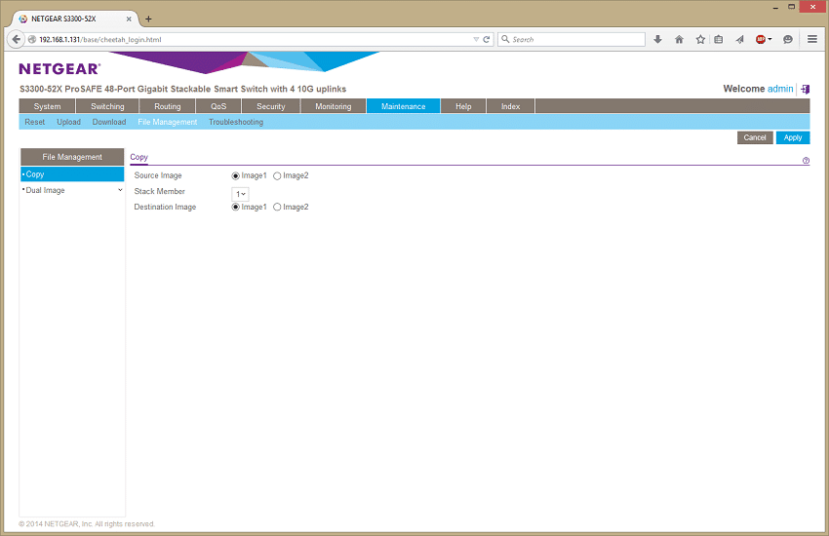
Task: Go to the Troubleshooting submenu
Action: 236,122
